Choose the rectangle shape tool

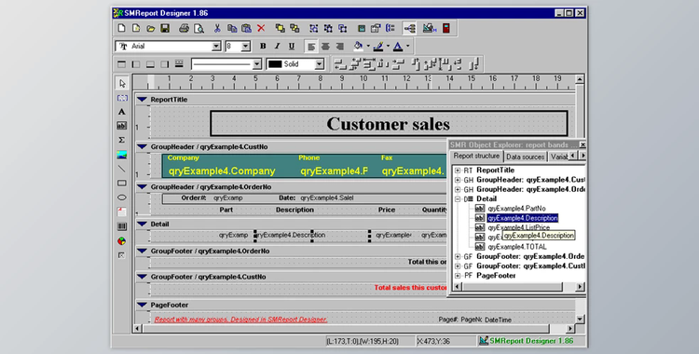[122, 184]
